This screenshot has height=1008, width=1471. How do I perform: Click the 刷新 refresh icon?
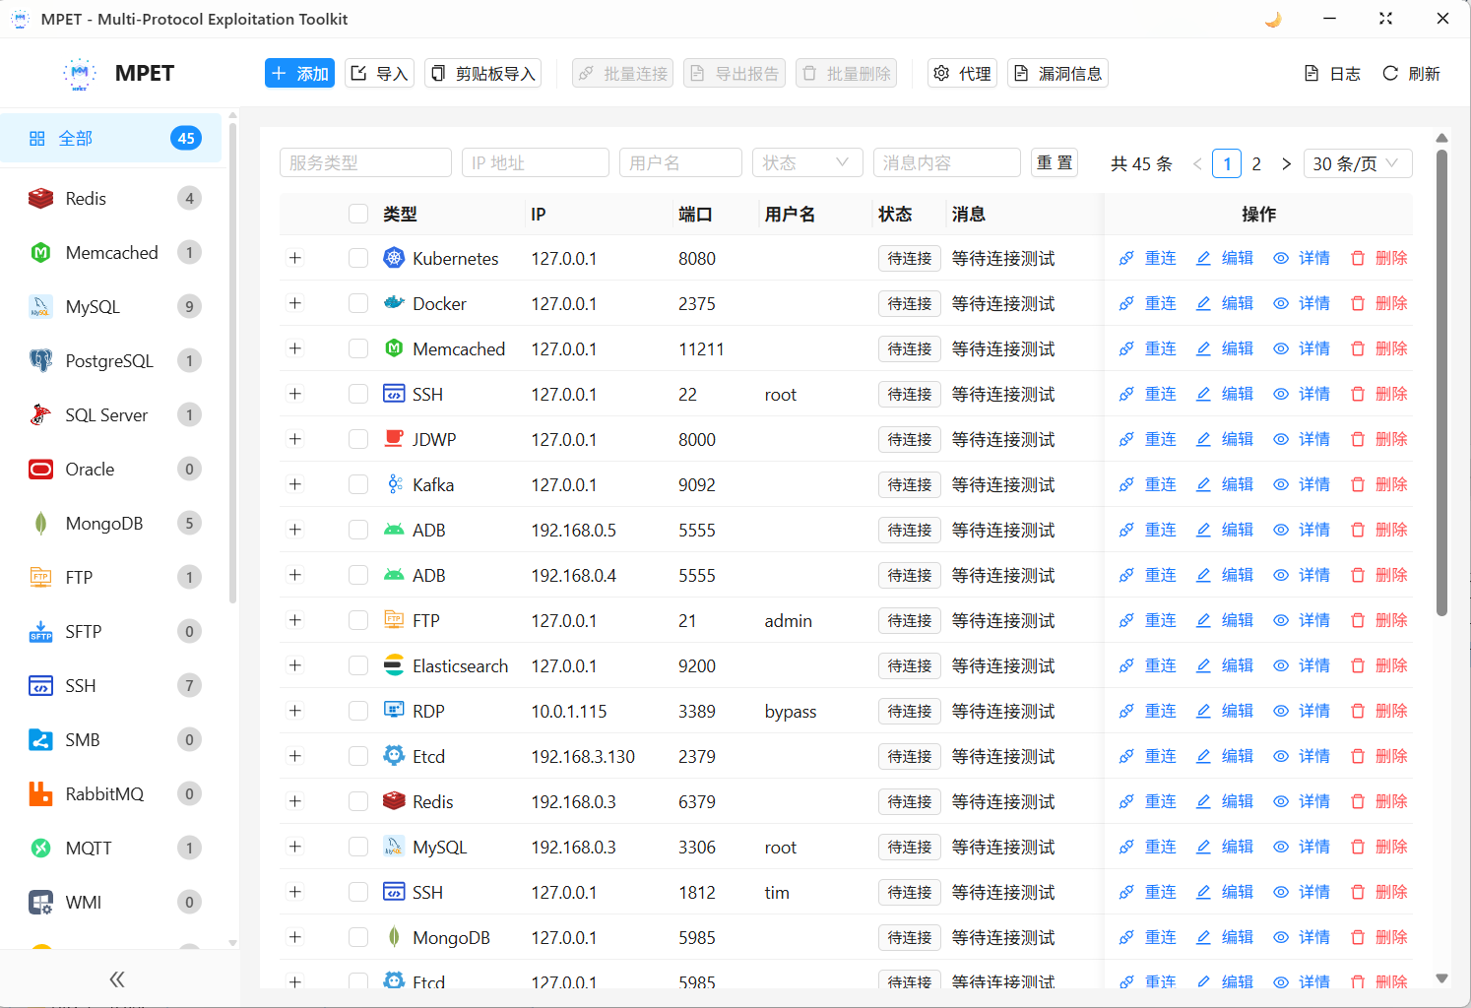(1389, 72)
